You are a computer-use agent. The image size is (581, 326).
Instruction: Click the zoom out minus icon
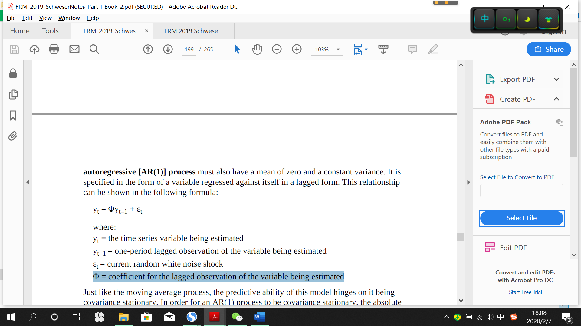(277, 49)
